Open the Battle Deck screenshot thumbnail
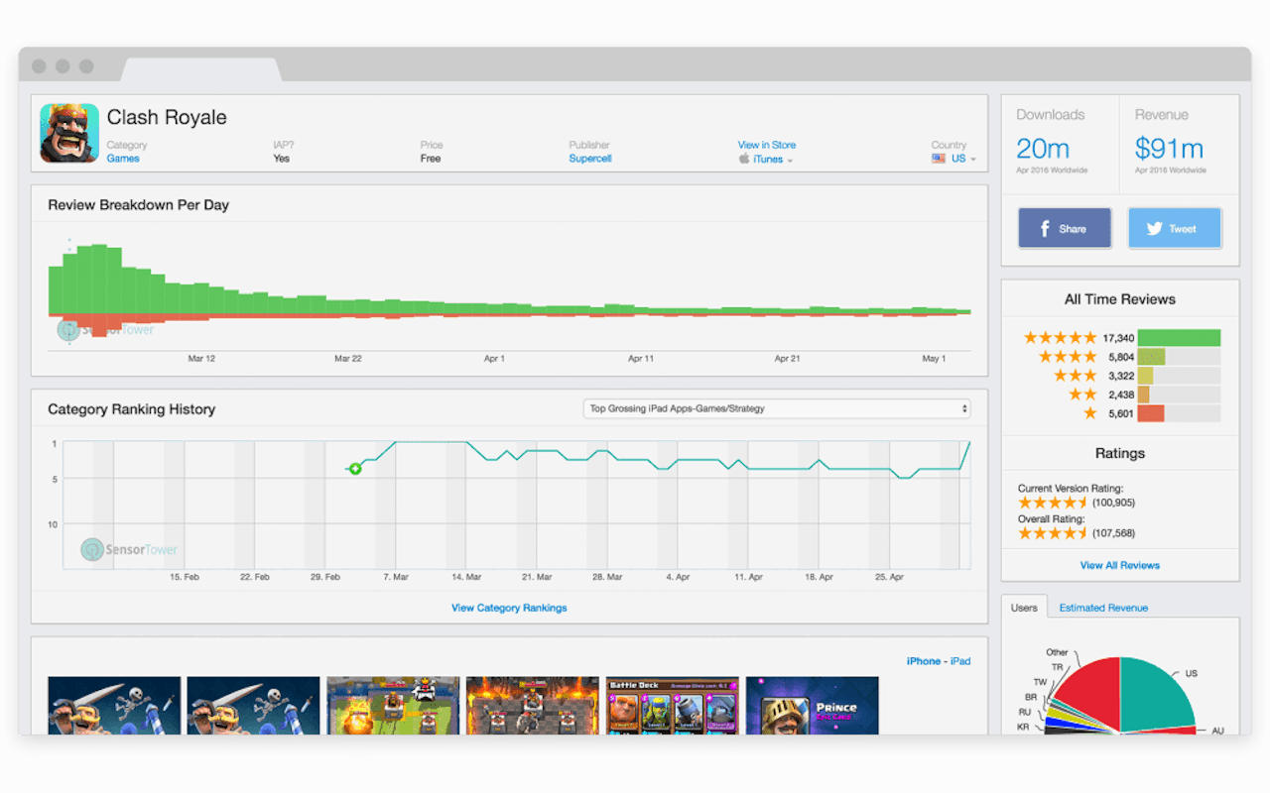This screenshot has height=793, width=1270. coord(673,706)
